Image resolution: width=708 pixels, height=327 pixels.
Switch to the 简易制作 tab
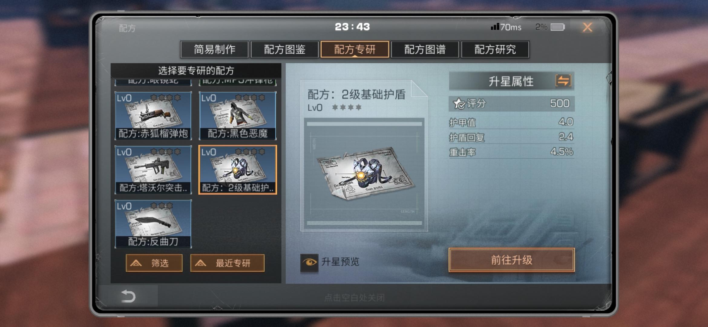[x=214, y=49]
